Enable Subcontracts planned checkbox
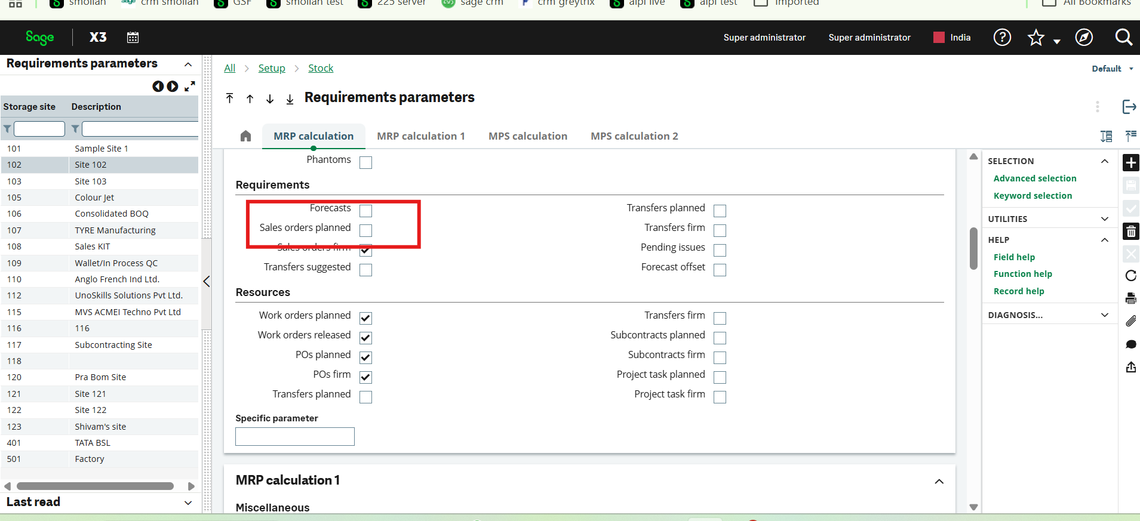This screenshot has width=1140, height=521. pos(720,338)
